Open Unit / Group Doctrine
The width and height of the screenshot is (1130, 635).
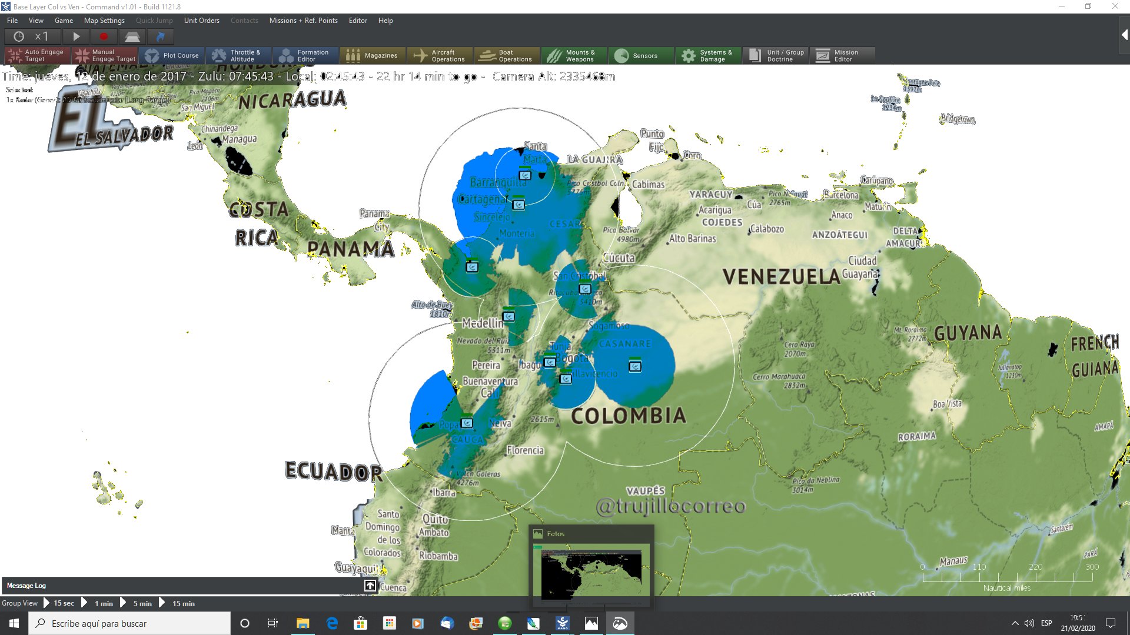coord(776,55)
